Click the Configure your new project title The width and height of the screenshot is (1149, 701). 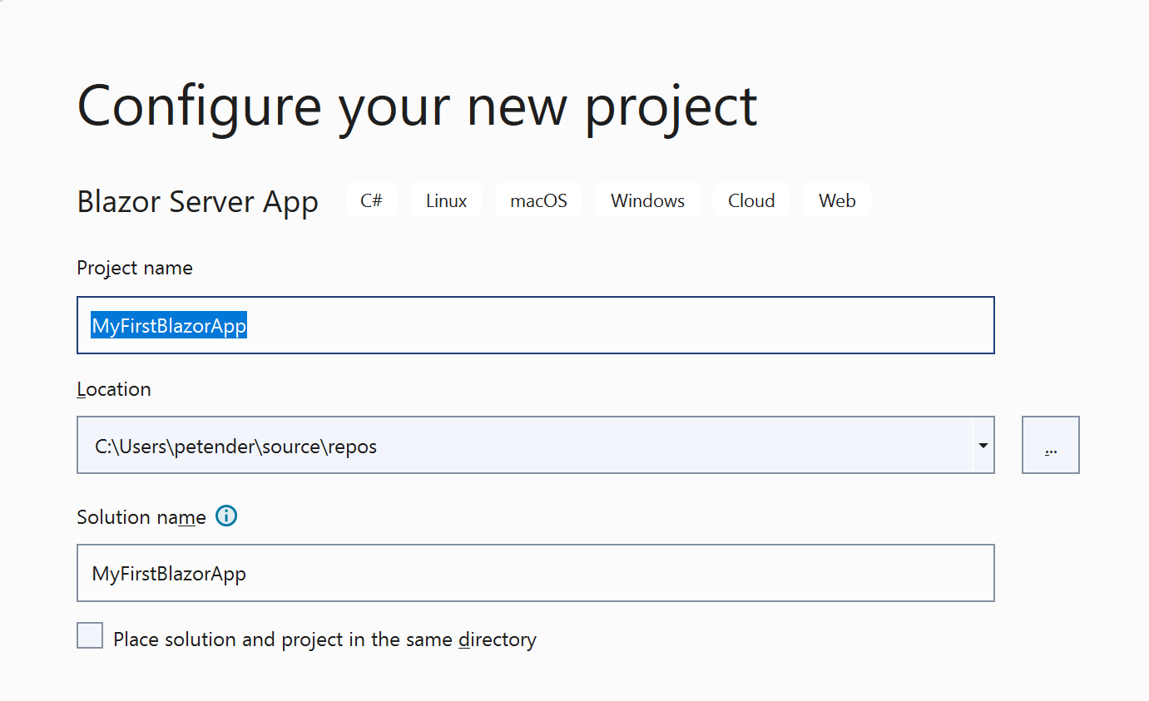(416, 106)
